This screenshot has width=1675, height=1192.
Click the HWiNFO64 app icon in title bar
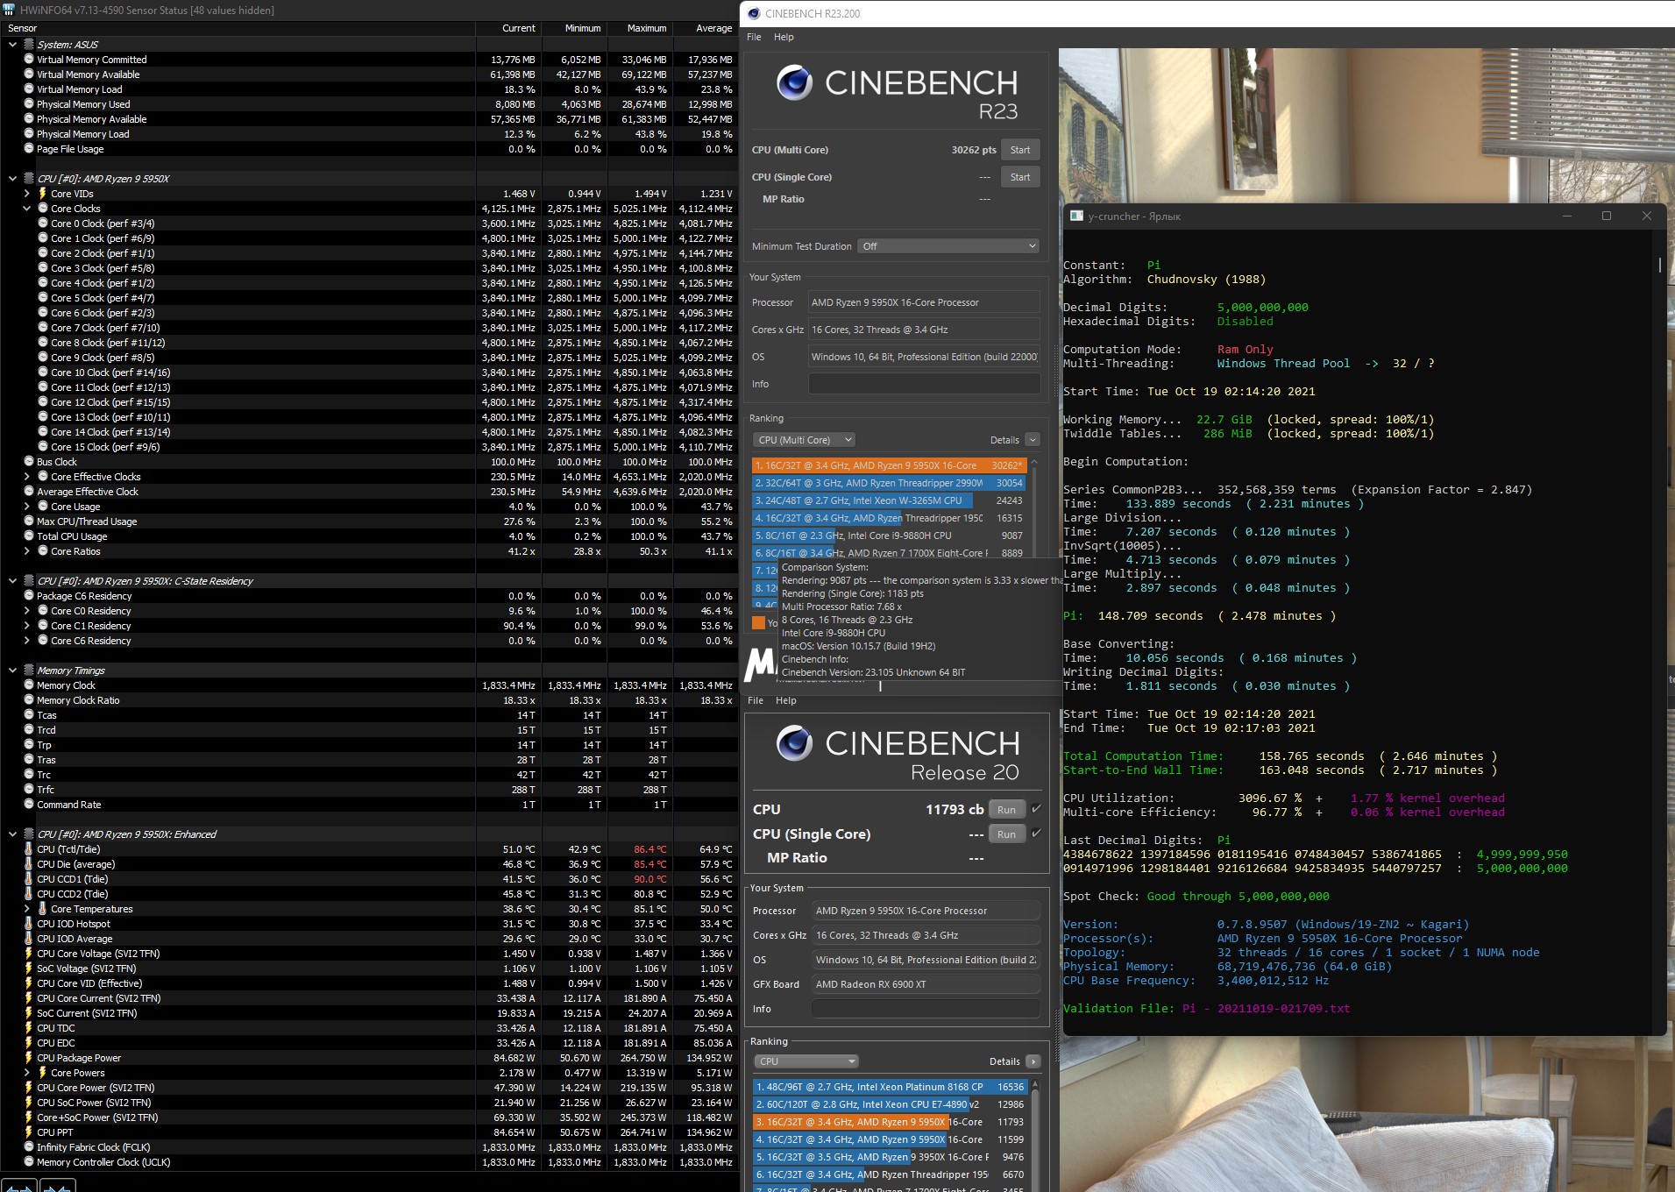pyautogui.click(x=10, y=11)
